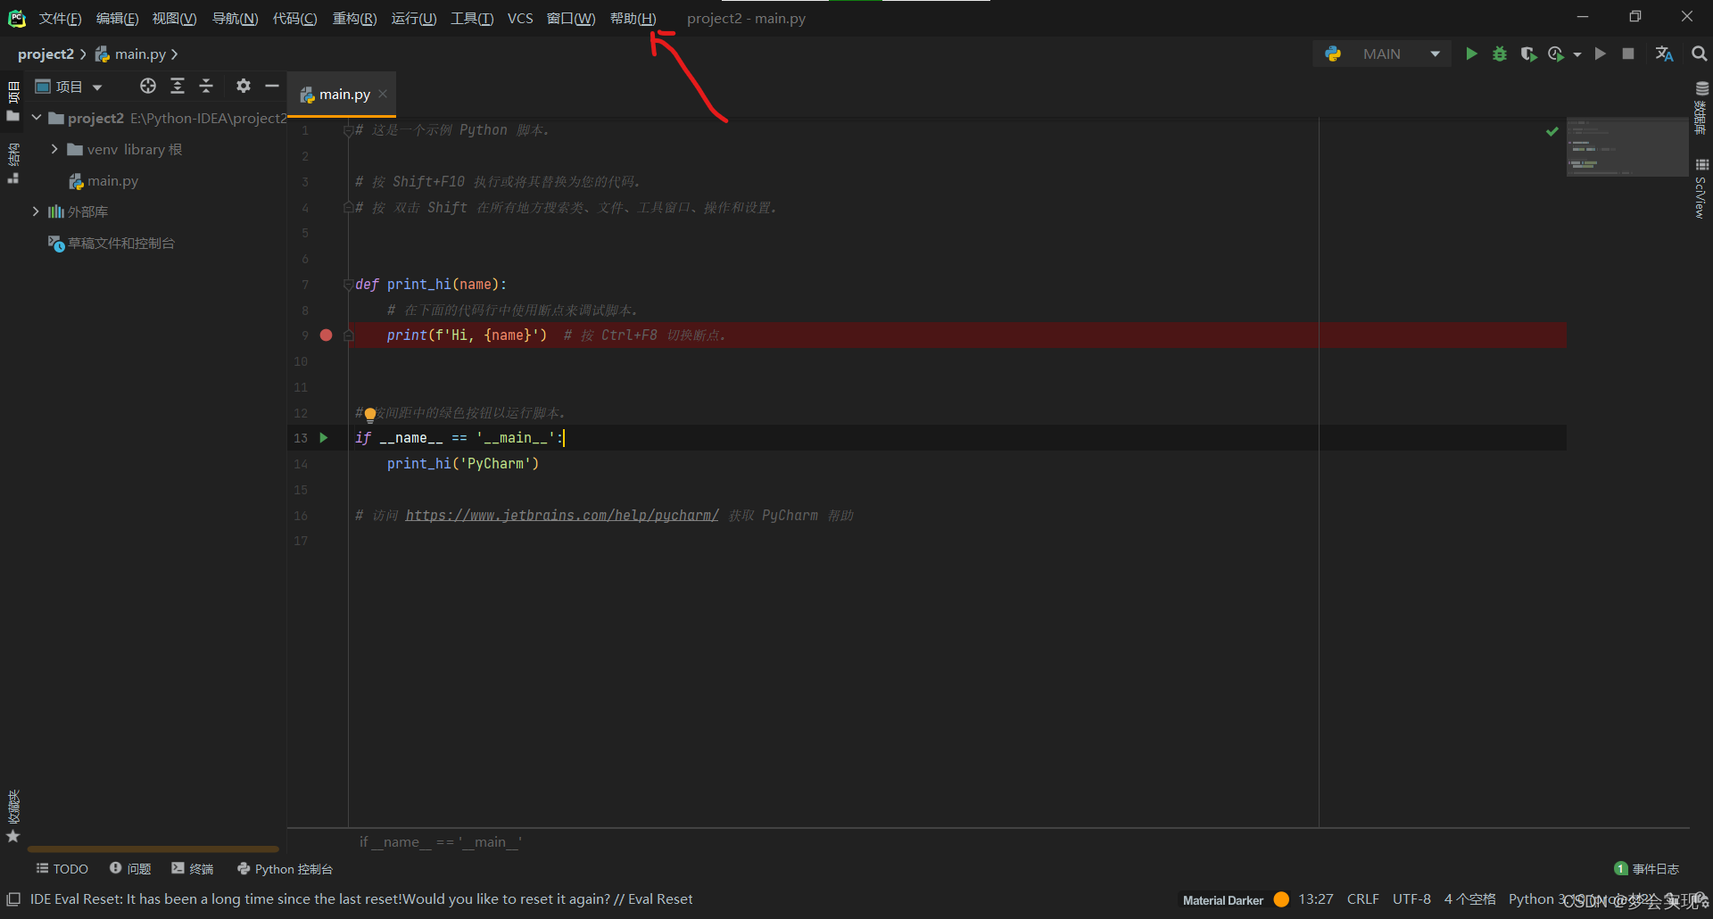The width and height of the screenshot is (1713, 919).
Task: Select 草稿文件和控制台 in project tree
Action: pyautogui.click(x=112, y=244)
